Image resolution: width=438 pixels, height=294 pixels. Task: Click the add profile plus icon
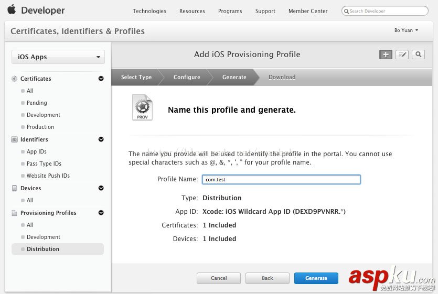pyautogui.click(x=386, y=55)
